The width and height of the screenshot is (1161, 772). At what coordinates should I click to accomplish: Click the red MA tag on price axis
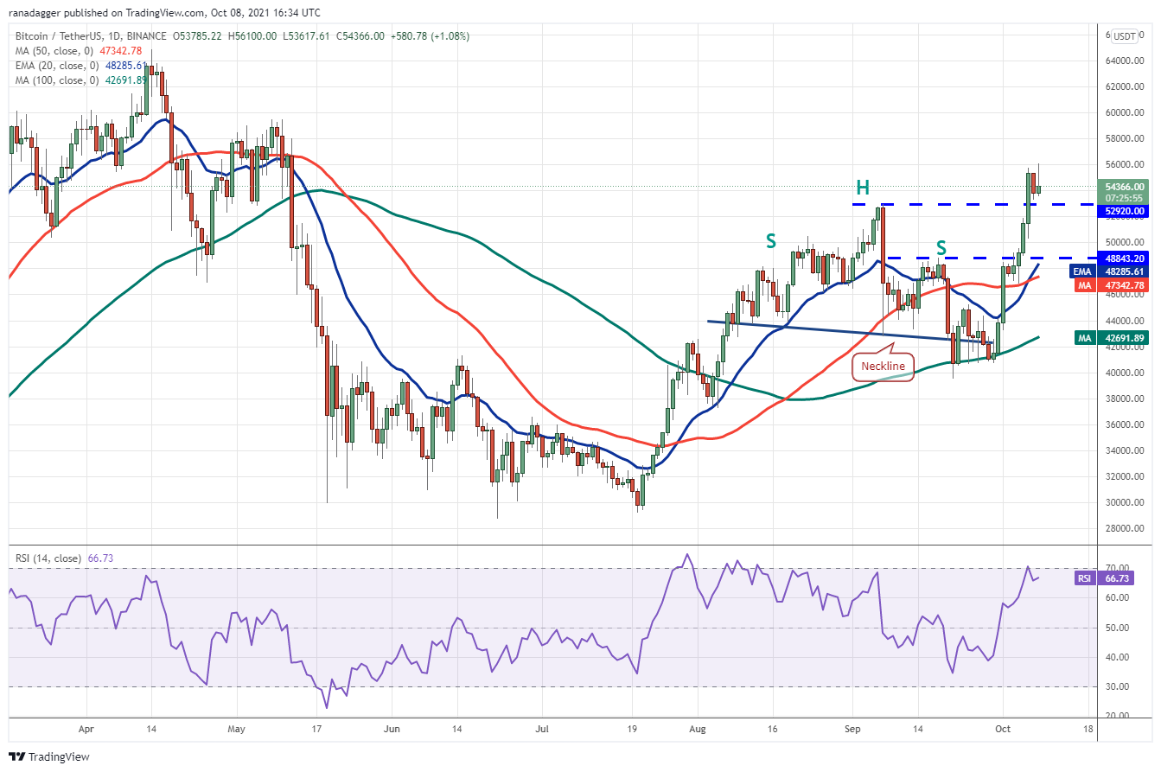[1085, 285]
